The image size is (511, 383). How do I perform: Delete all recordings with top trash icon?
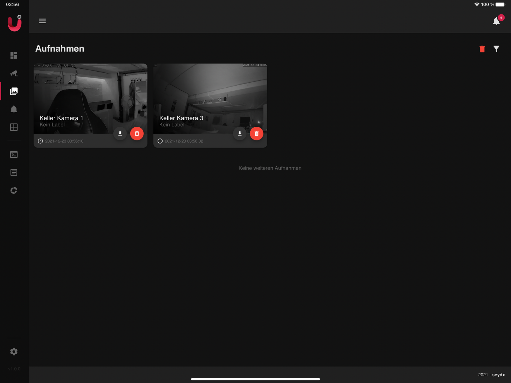(482, 49)
